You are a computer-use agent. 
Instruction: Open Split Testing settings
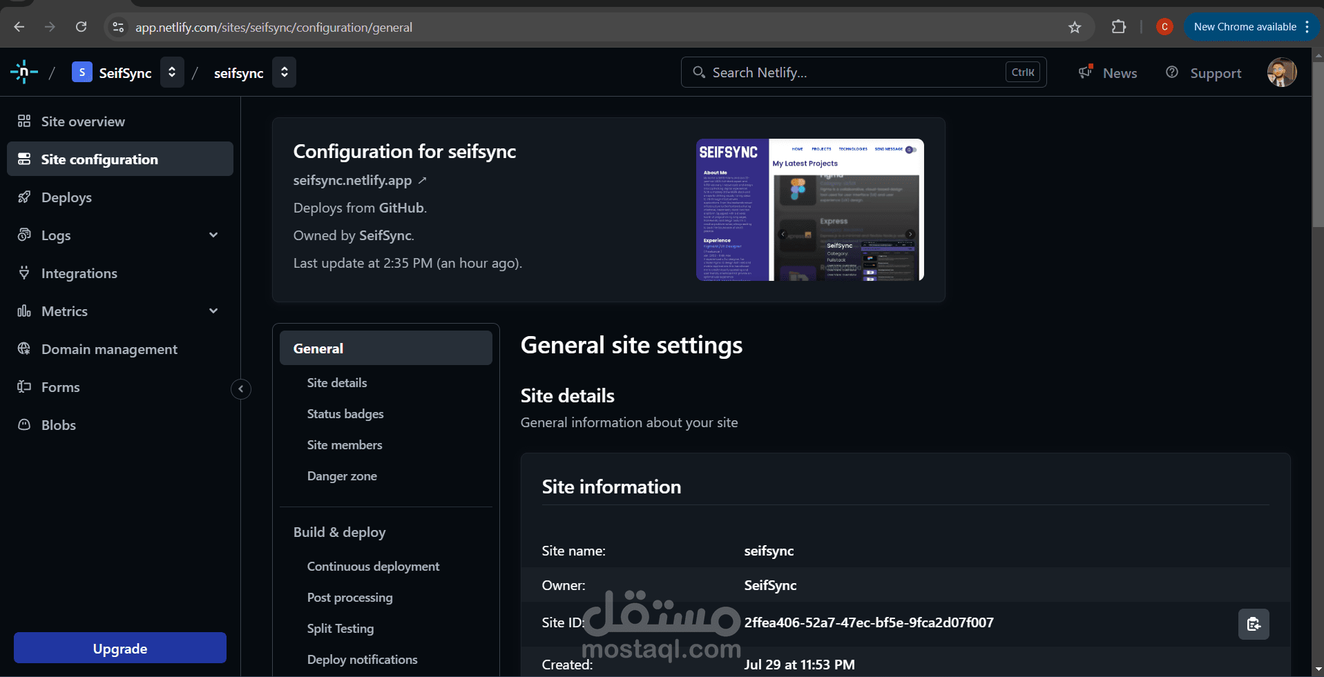pyautogui.click(x=340, y=628)
